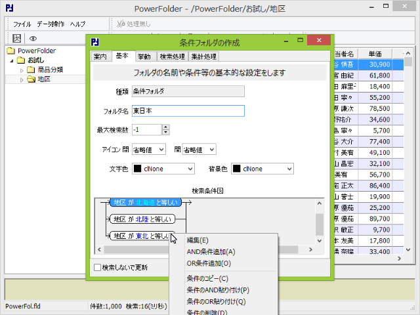Choose 条件のコピー(C) from context menu
This screenshot has width=420, height=315.
[207, 278]
